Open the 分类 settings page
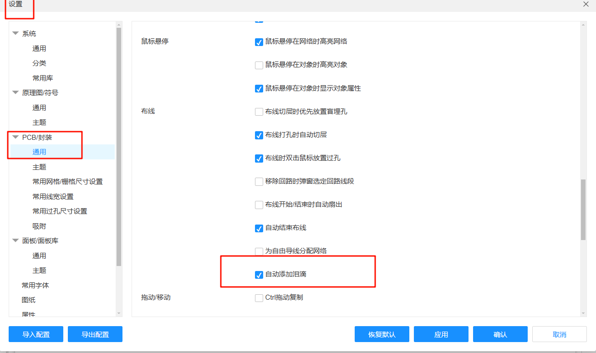 pos(39,63)
